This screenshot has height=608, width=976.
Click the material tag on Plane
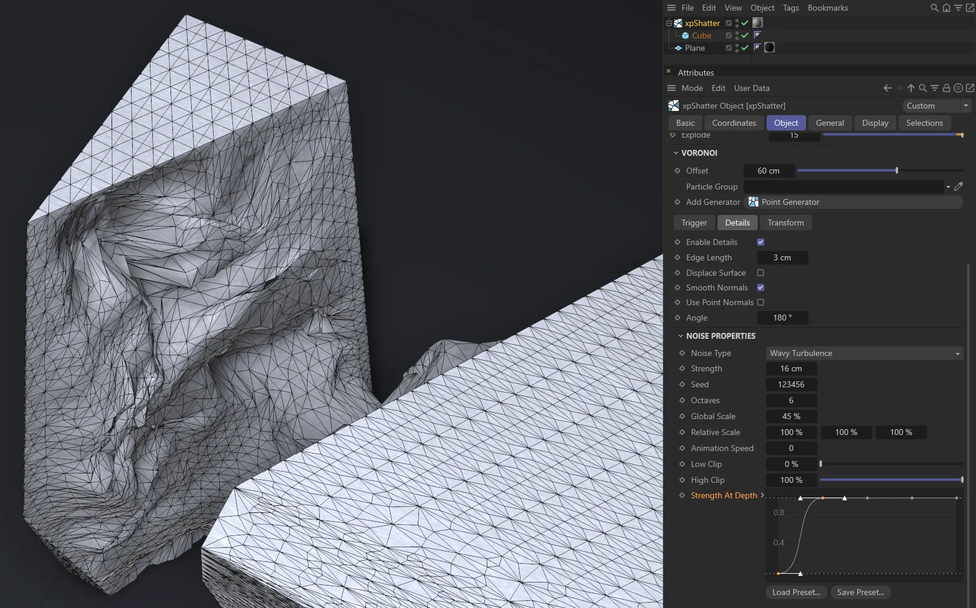point(769,48)
